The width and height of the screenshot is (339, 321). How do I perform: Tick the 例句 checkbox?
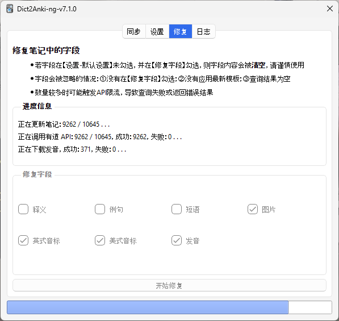coord(100,209)
